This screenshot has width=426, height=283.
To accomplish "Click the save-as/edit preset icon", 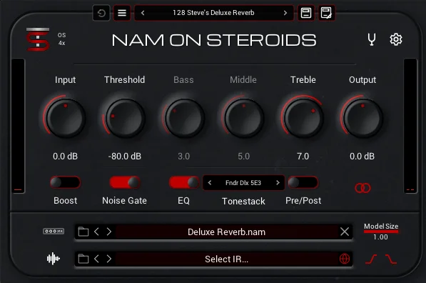I will [x=326, y=13].
